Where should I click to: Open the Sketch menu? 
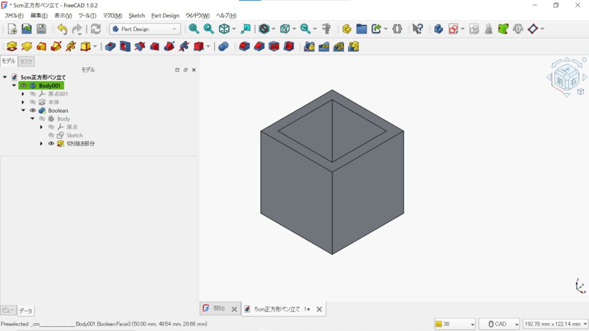click(137, 16)
